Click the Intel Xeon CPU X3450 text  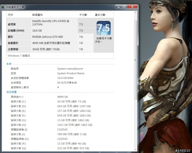tap(51, 23)
